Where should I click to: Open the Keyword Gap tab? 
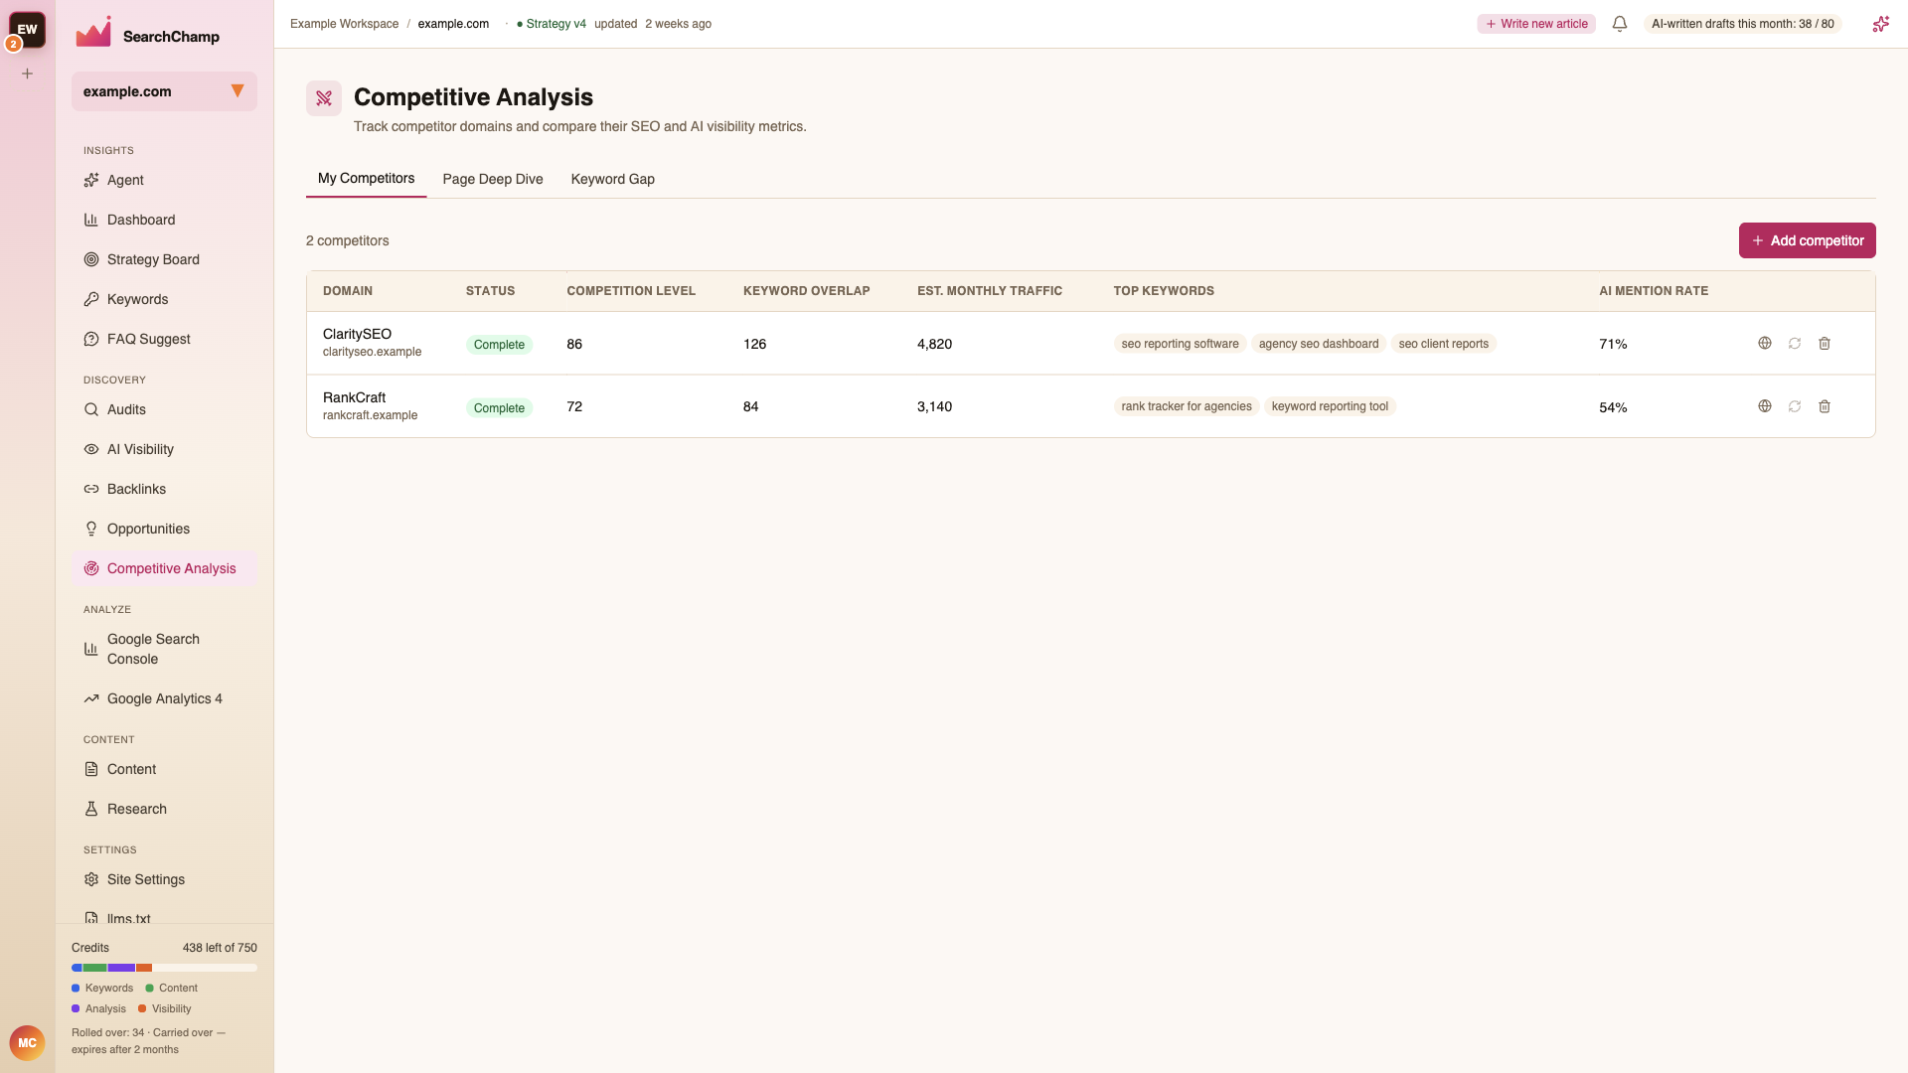point(612,179)
